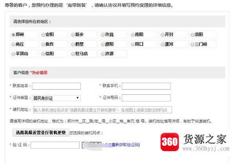Image resolution: width=232 pixels, height=163 pixels.
Task: Select 濮阳 as the area
Action: [103, 44]
